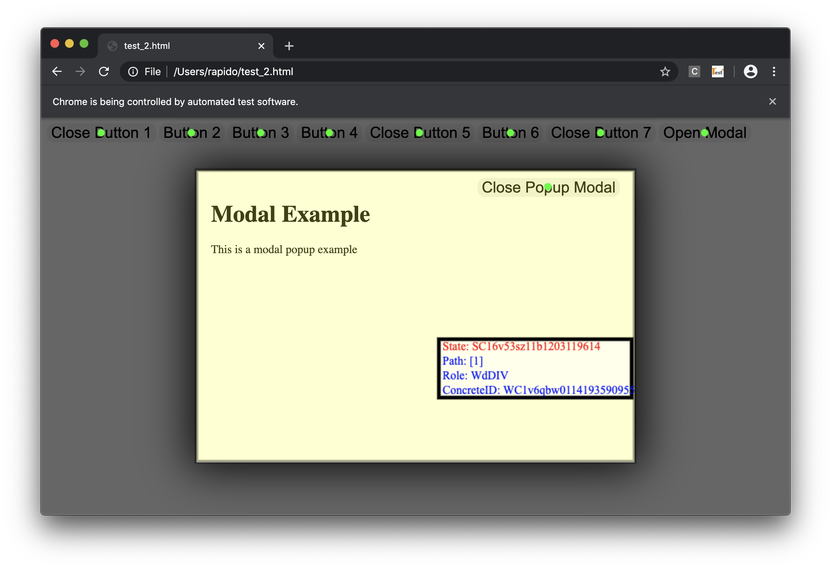The image size is (831, 569).
Task: Open the page info by clicking the info icon
Action: tap(133, 71)
